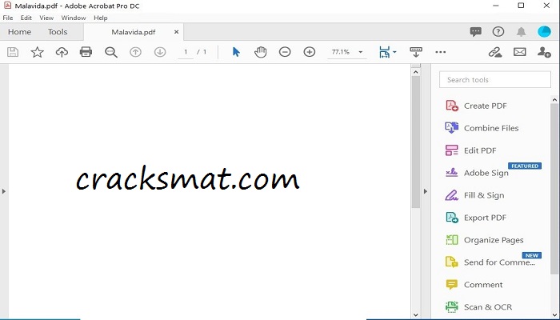560x320 pixels.
Task: Go to previous page arrow
Action: point(135,52)
